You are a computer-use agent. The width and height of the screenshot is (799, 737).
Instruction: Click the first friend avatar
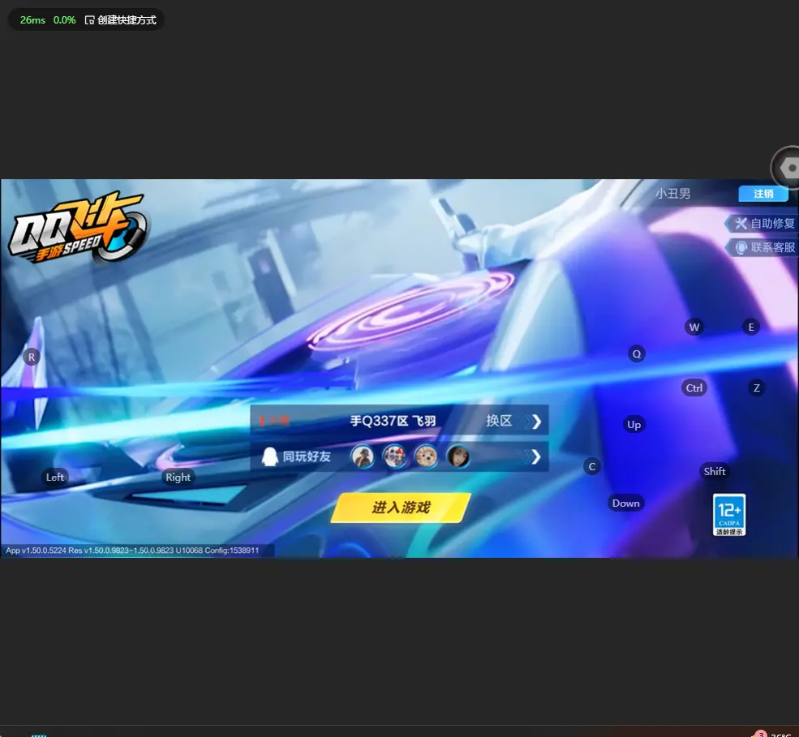pos(363,456)
